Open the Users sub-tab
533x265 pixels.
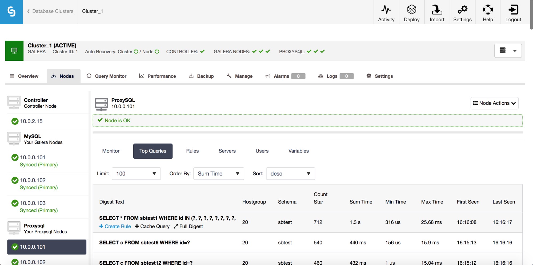(x=262, y=151)
